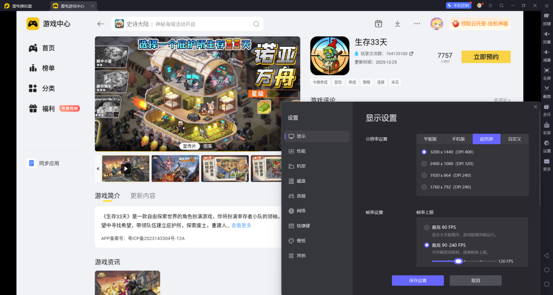This screenshot has width=553, height=295.
Task: Click the 查看更多 link
Action: pos(241,226)
